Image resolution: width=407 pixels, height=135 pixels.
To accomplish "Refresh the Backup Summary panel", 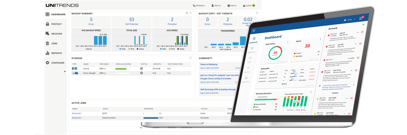I will [x=187, y=13].
